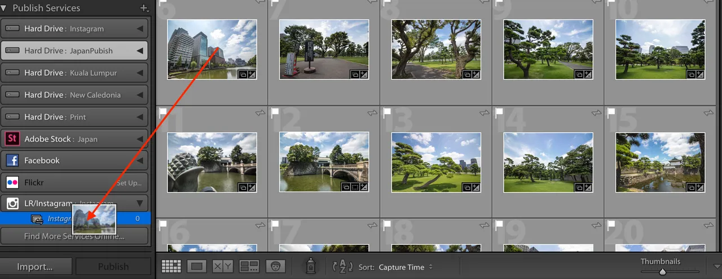The height and width of the screenshot is (279, 722).
Task: Select photo 8 thumbnail of twisted trees
Action: click(437, 49)
